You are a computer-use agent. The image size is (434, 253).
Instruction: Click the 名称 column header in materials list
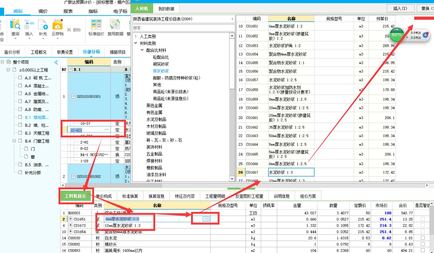click(291, 18)
